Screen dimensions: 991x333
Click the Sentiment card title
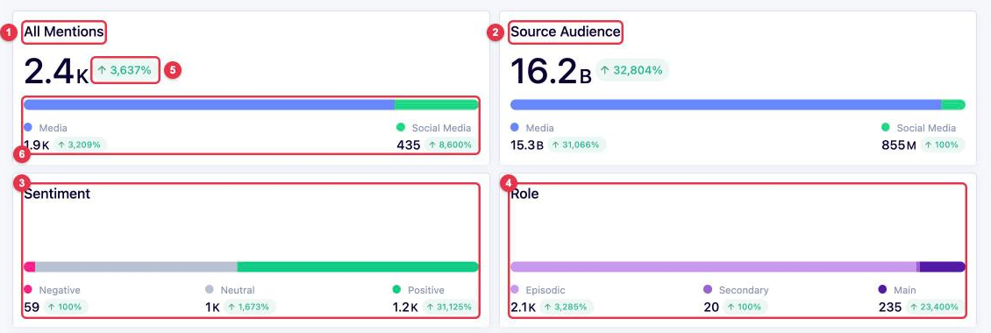click(57, 194)
